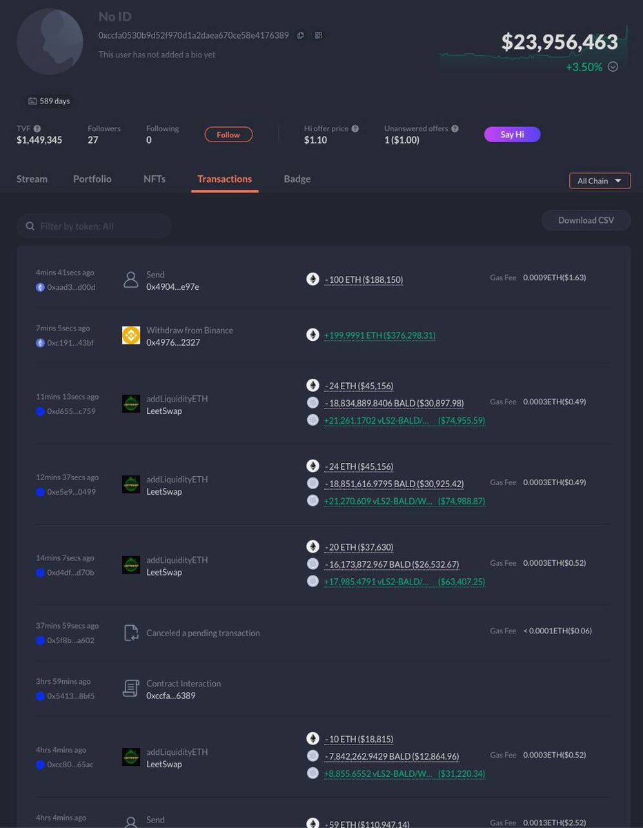Open transaction hash 0xcc80...65ac
Screen dimensions: 643x828
pos(70,765)
